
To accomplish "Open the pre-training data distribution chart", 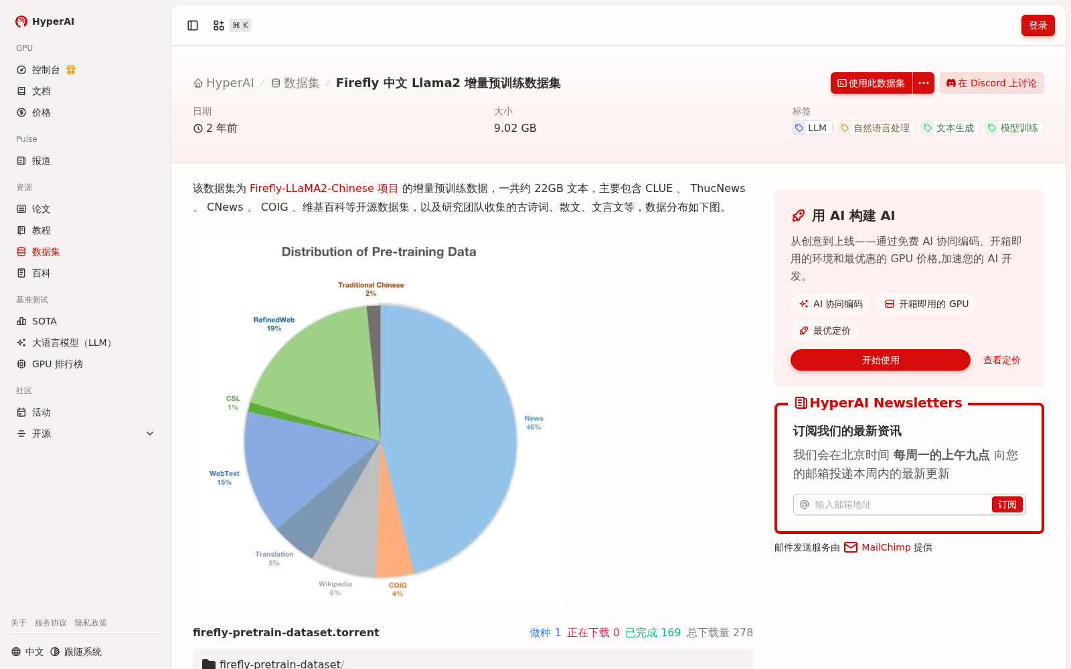I will pyautogui.click(x=378, y=421).
